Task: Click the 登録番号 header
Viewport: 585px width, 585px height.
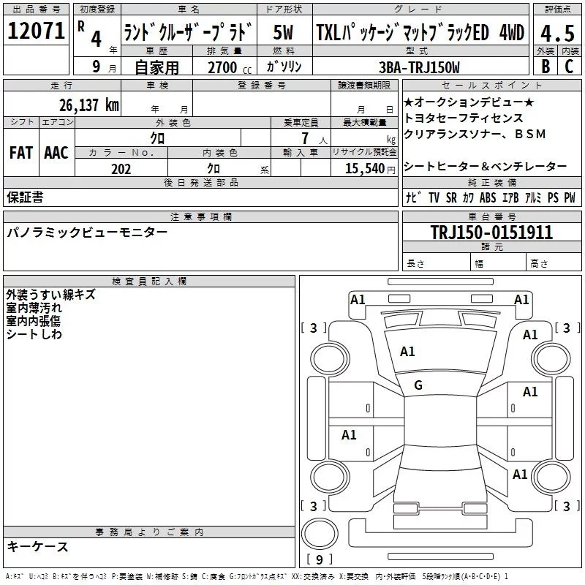Action: click(x=262, y=85)
